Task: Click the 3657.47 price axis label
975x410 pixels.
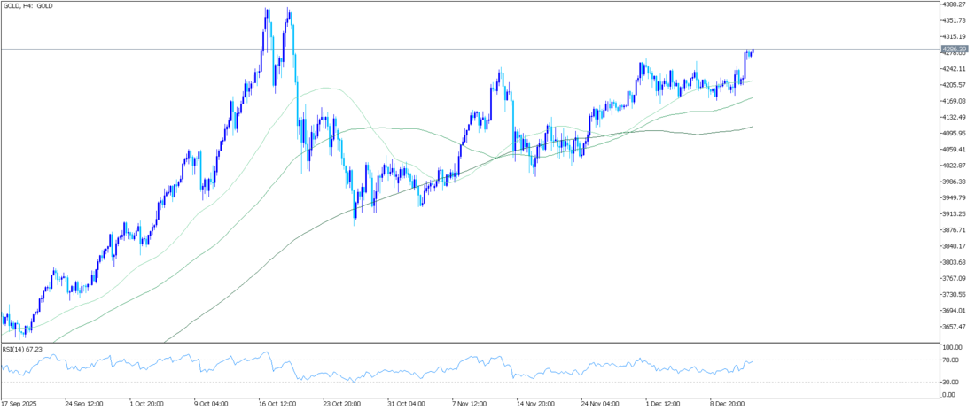Action: (955, 327)
